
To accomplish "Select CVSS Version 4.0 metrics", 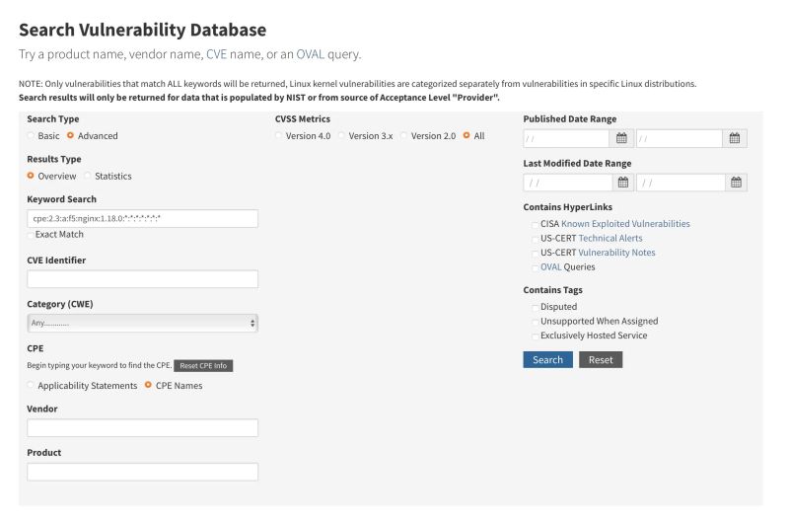I will [278, 135].
